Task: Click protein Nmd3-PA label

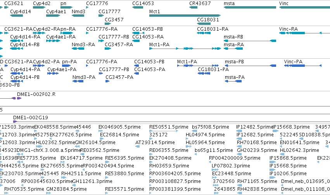Action: point(84,77)
